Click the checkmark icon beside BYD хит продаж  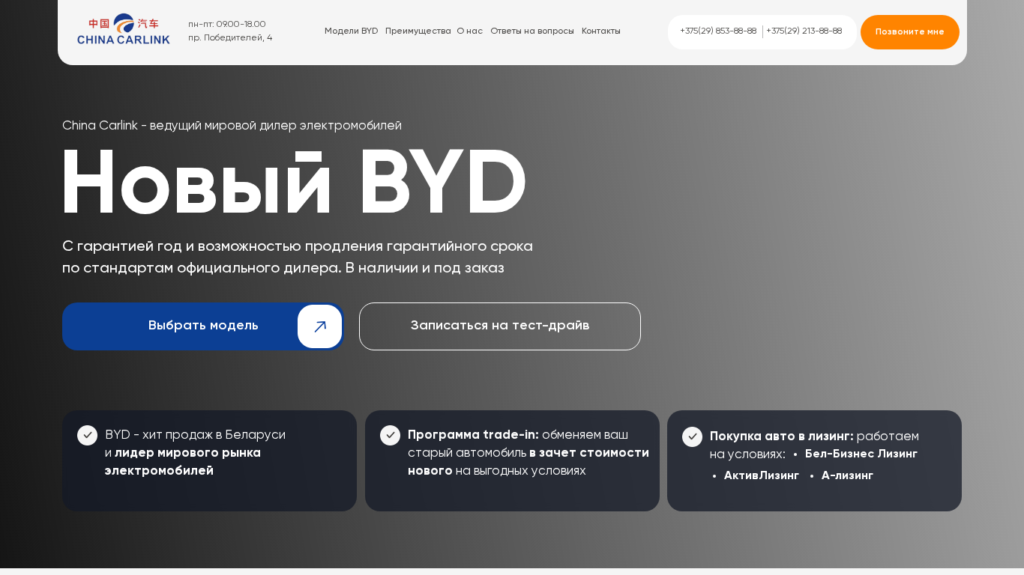click(x=87, y=435)
